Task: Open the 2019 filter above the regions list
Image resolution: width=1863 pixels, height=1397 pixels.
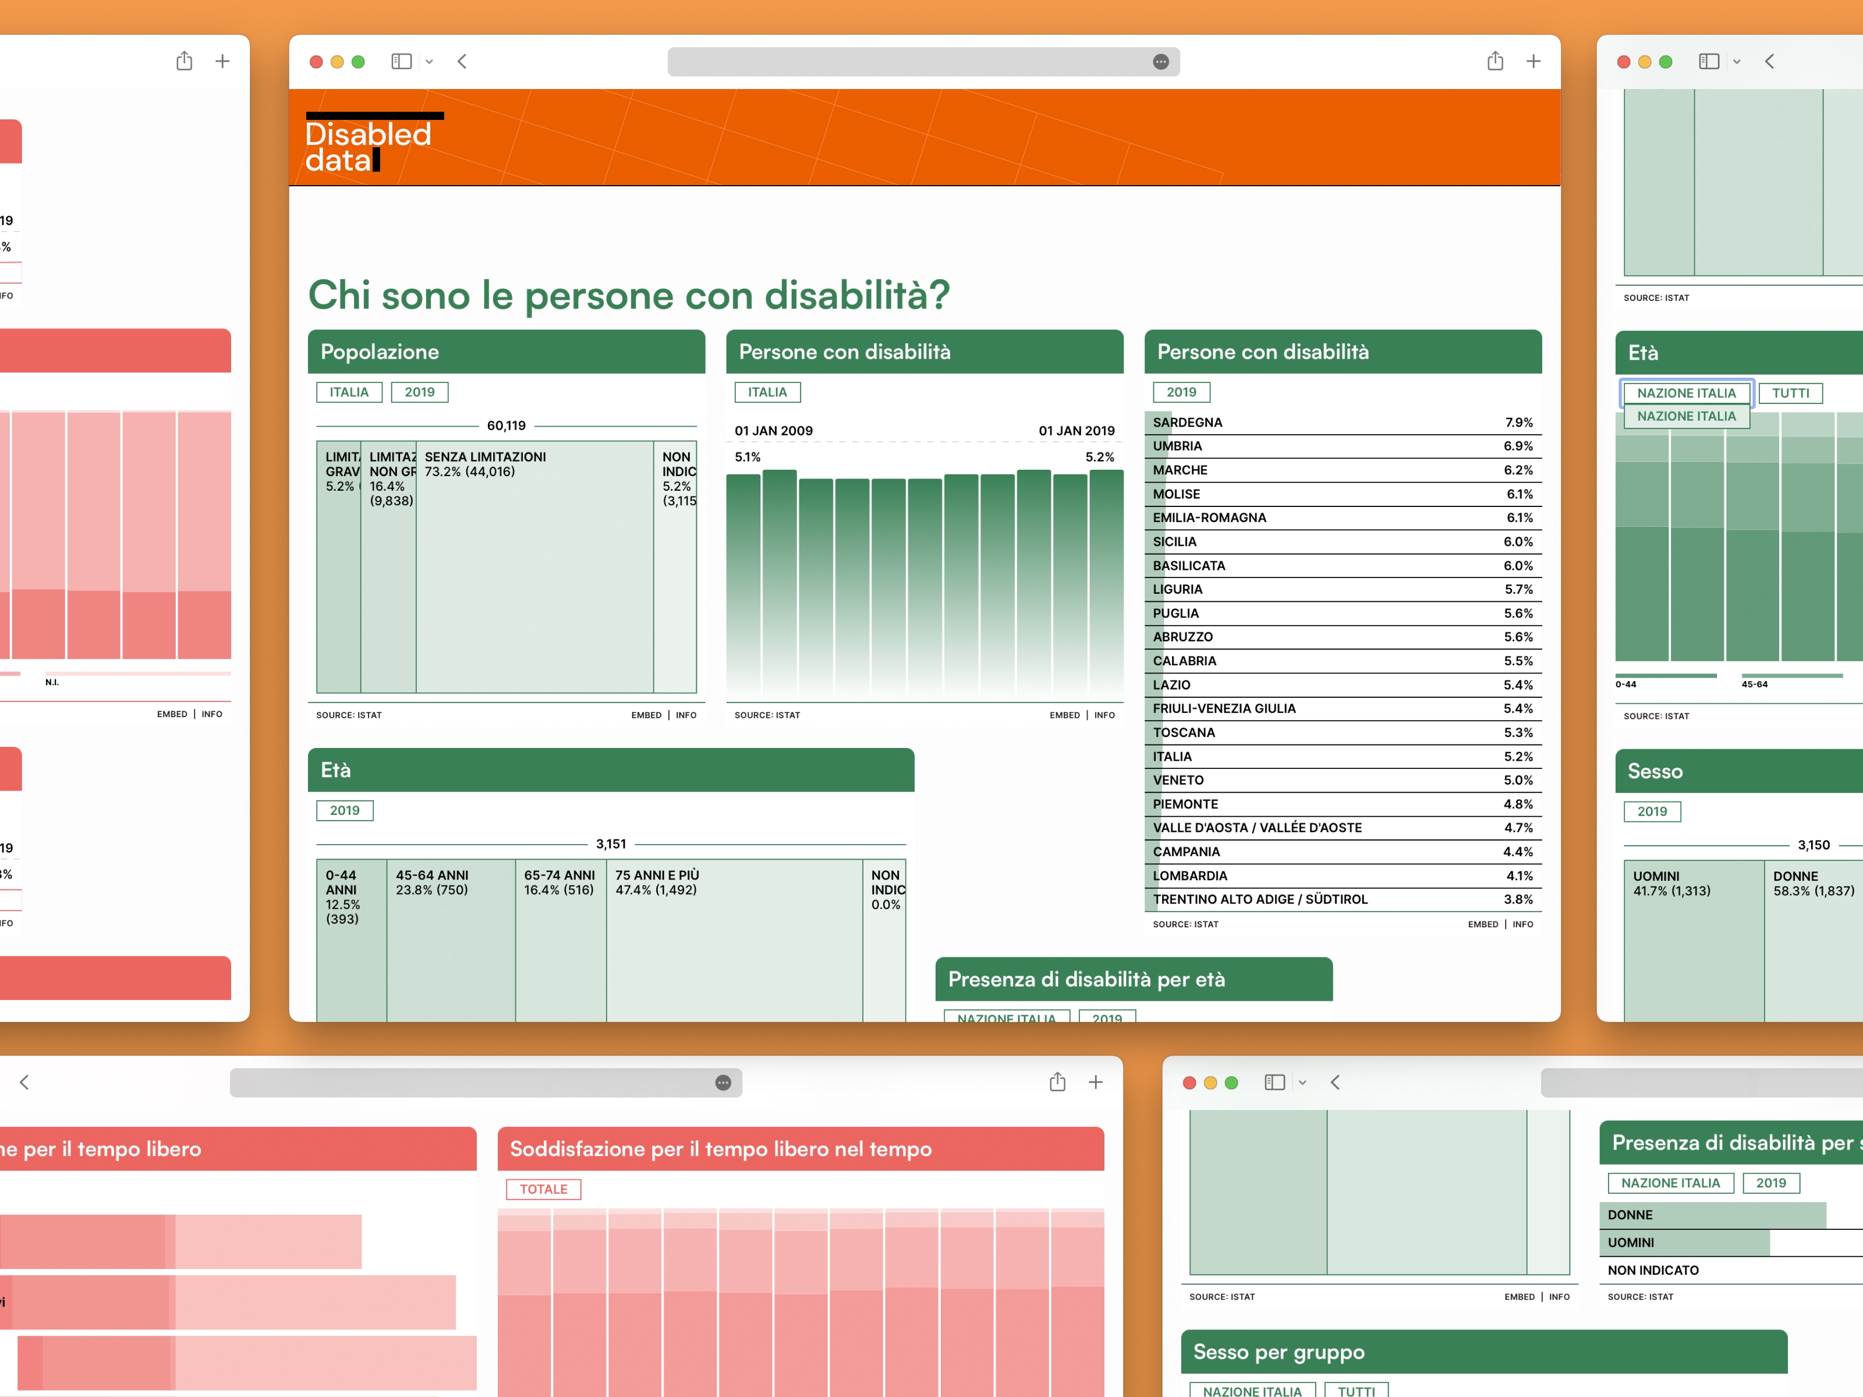Action: tap(1181, 392)
